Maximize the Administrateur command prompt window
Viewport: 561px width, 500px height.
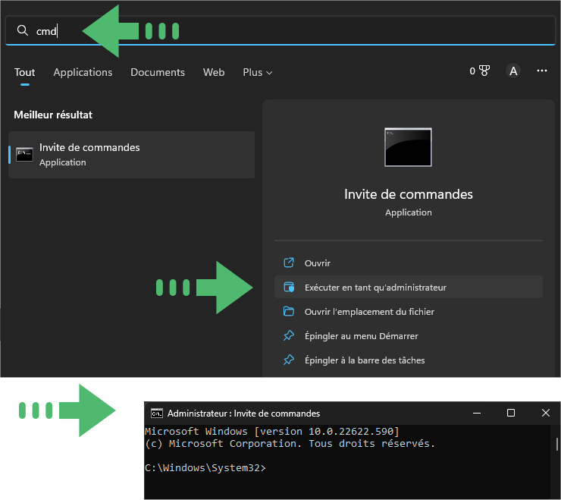click(x=511, y=413)
